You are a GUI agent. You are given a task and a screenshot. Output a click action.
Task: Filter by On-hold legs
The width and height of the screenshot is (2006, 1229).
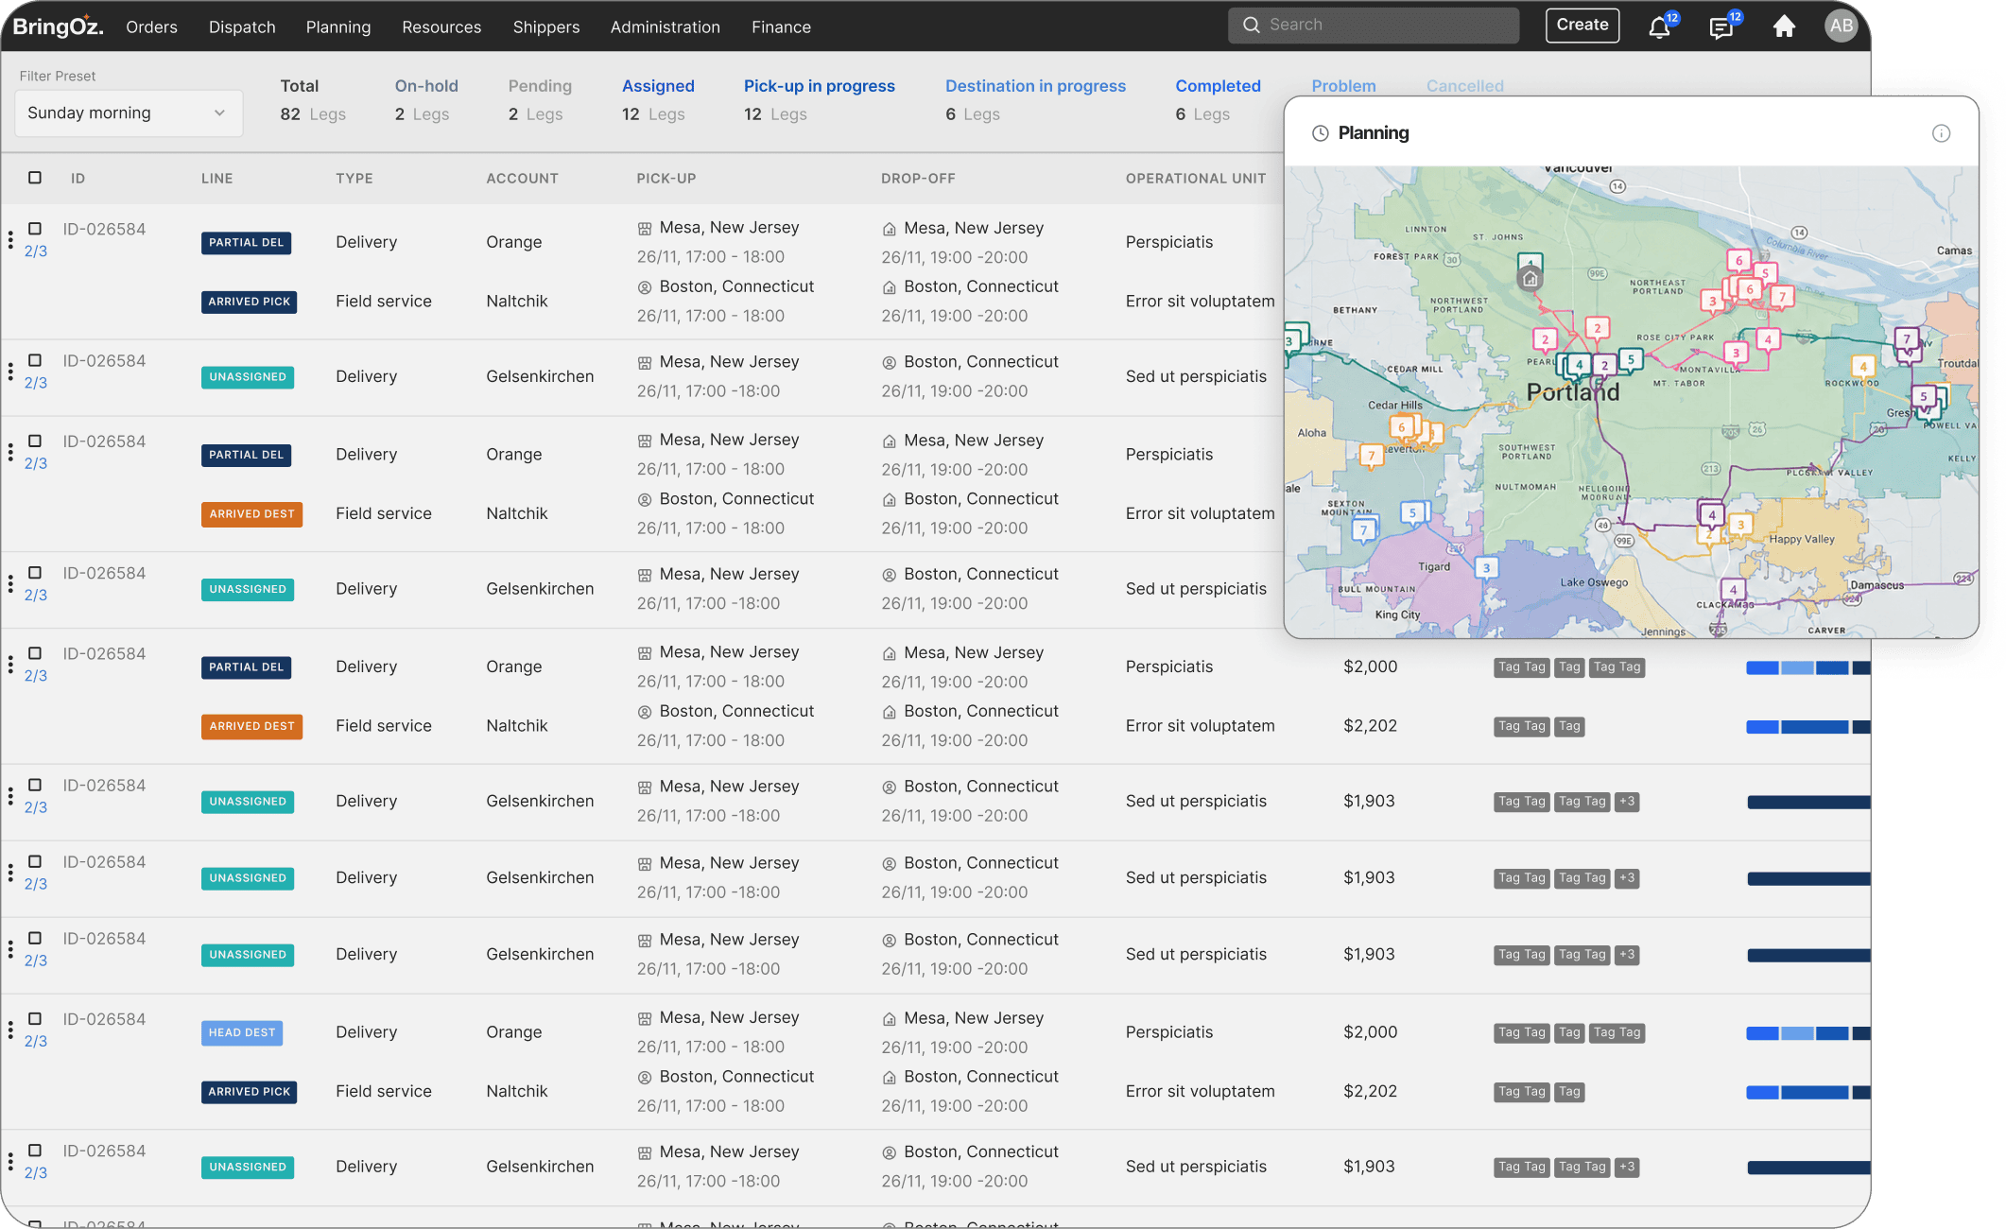click(x=426, y=99)
